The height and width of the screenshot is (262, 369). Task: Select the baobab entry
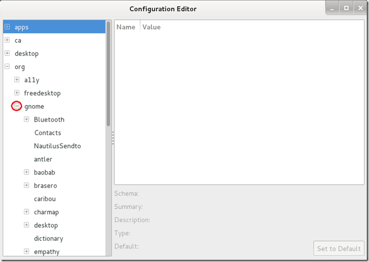45,172
